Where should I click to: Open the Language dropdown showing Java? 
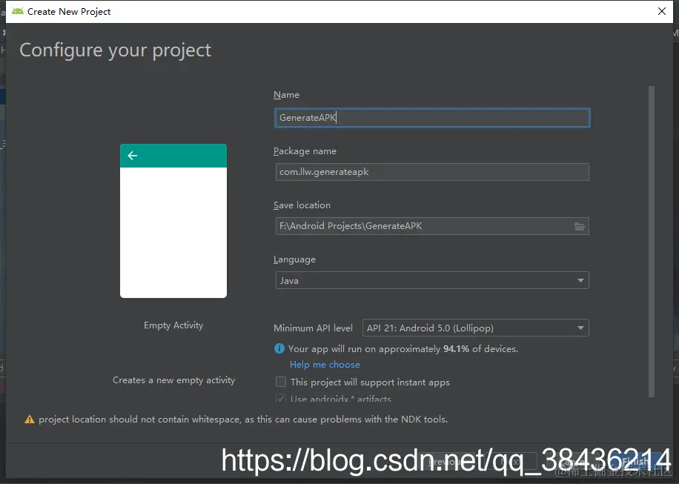pos(432,280)
